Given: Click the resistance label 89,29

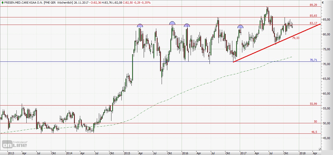Looking at the screenshot, I should 314,5.
